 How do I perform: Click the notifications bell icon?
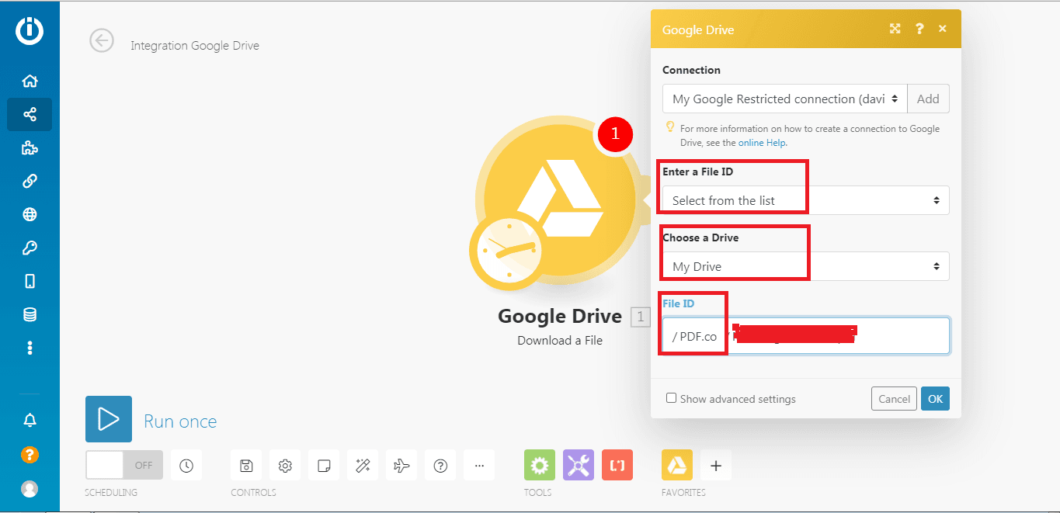[30, 421]
